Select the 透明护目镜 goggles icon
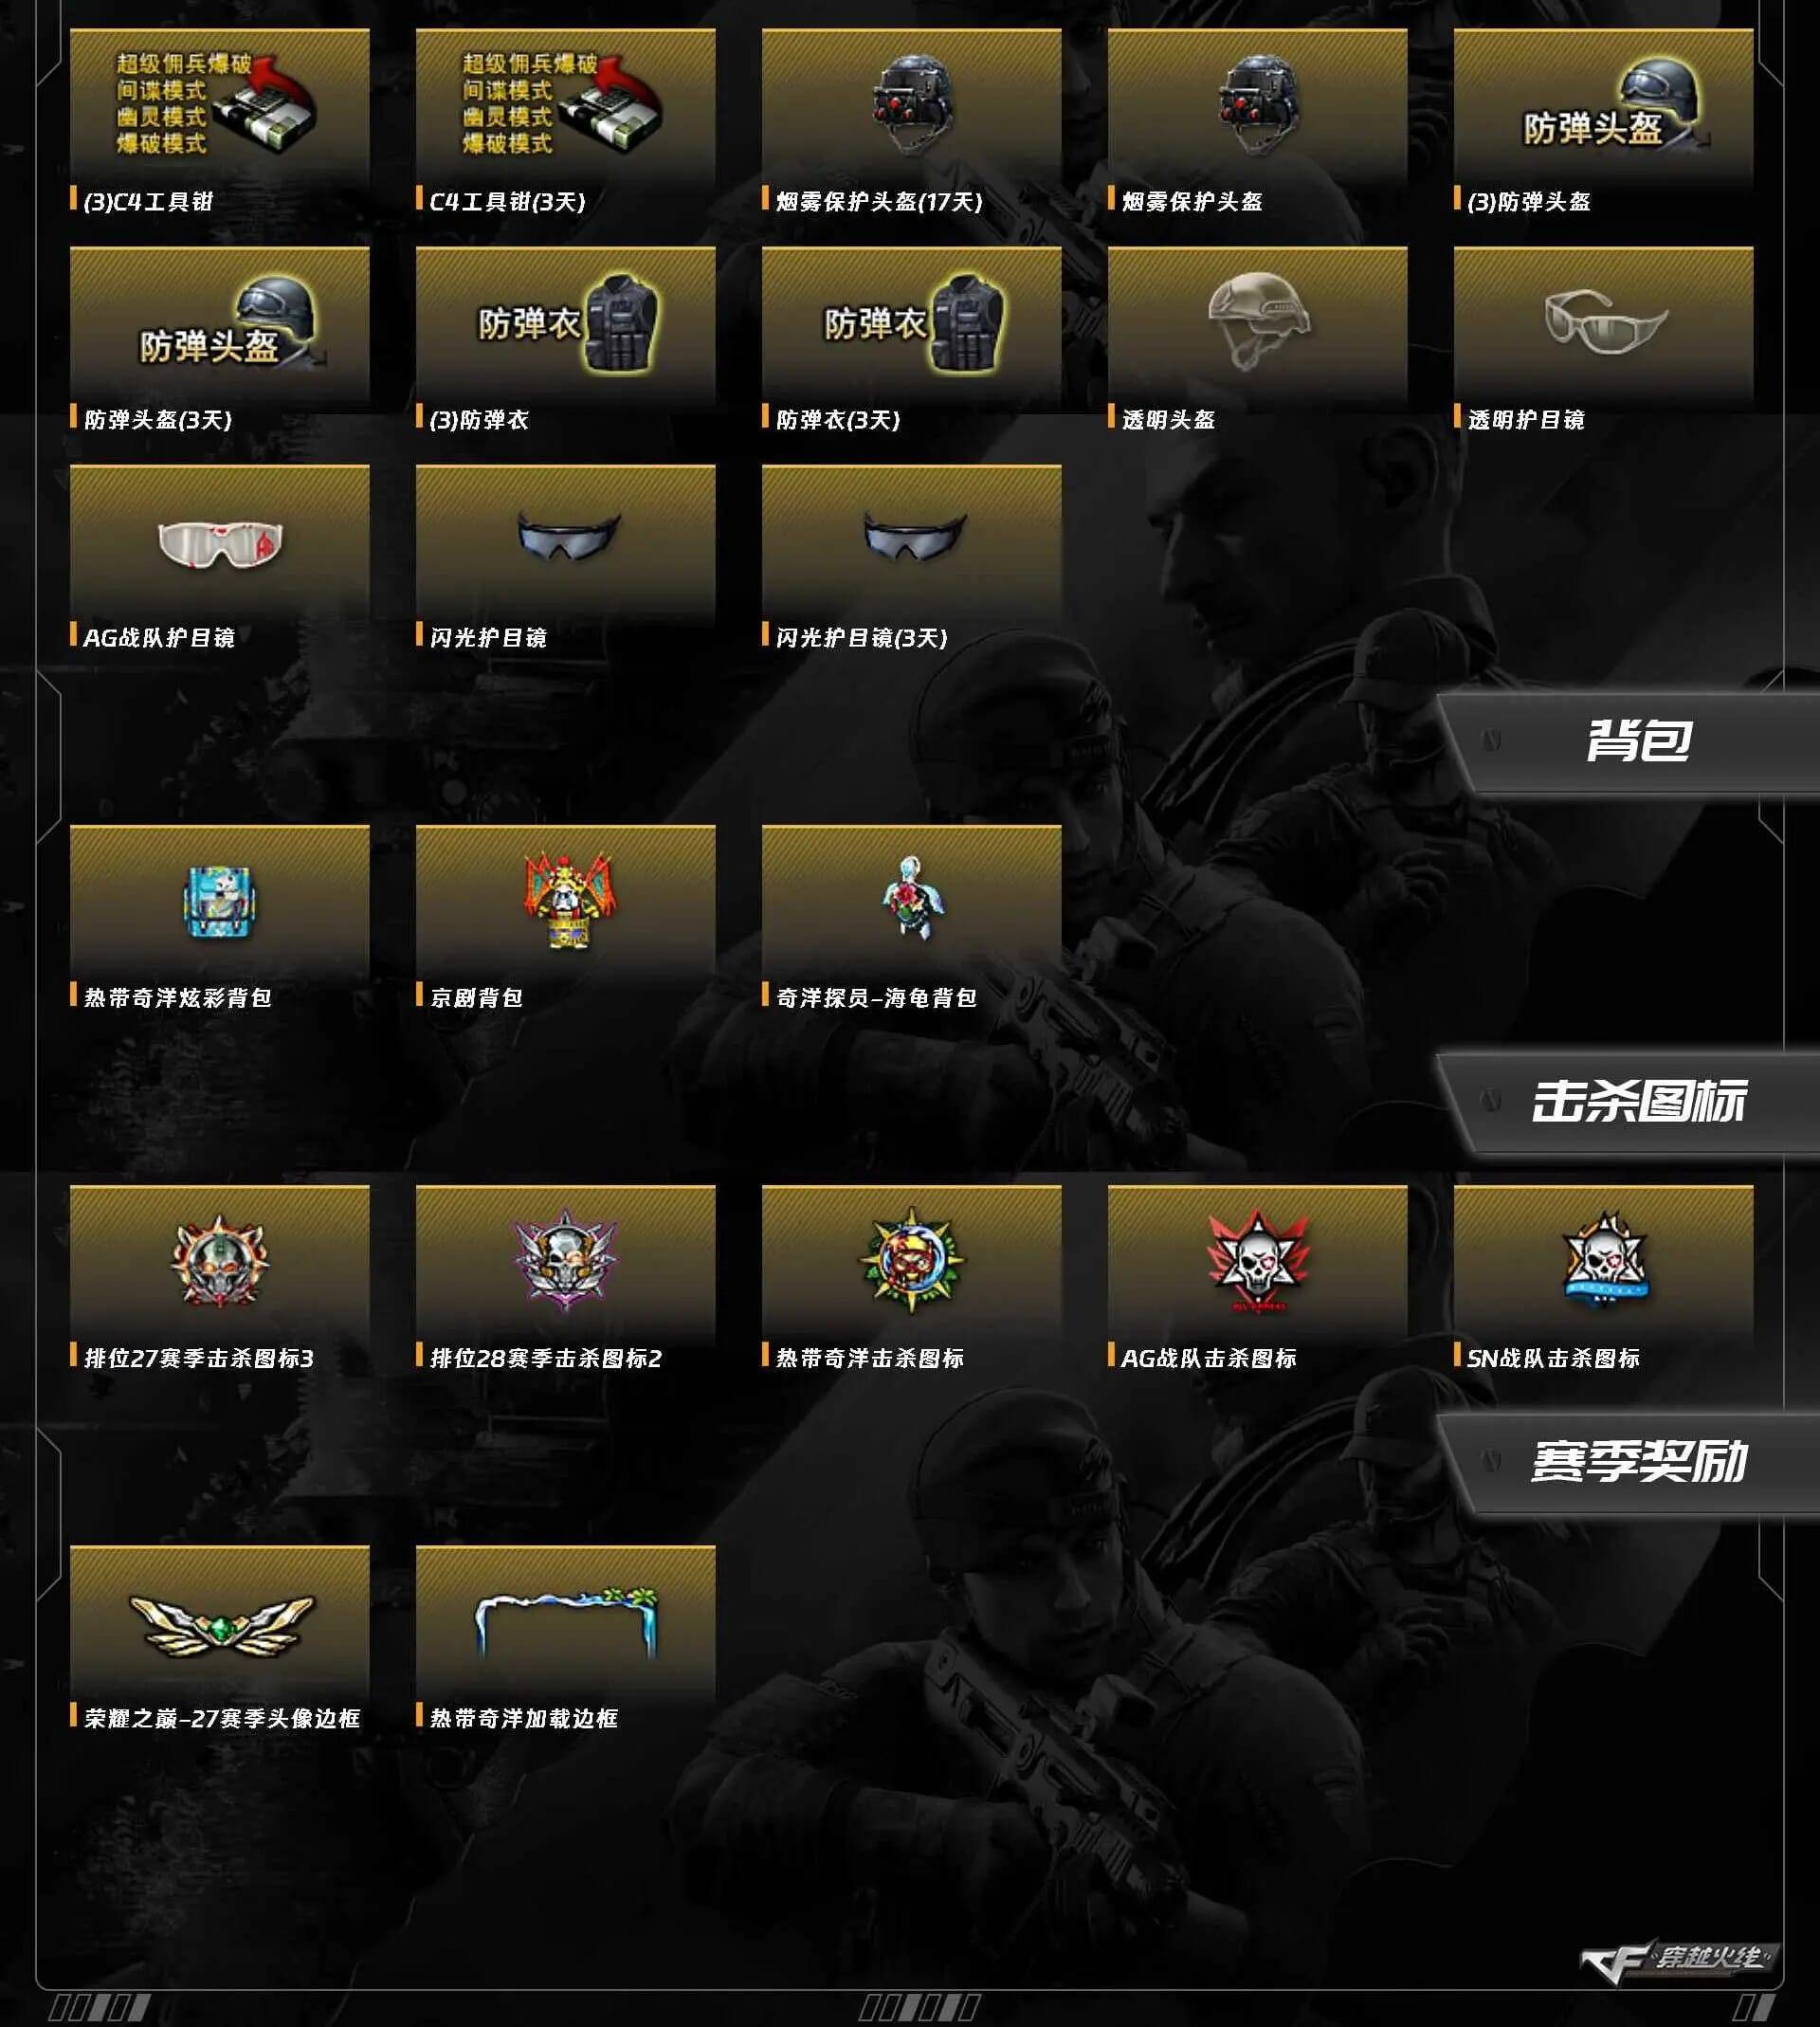 (x=1603, y=322)
